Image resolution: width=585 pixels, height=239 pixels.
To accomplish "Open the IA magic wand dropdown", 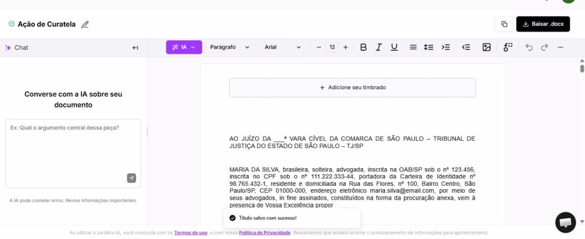I will [184, 47].
